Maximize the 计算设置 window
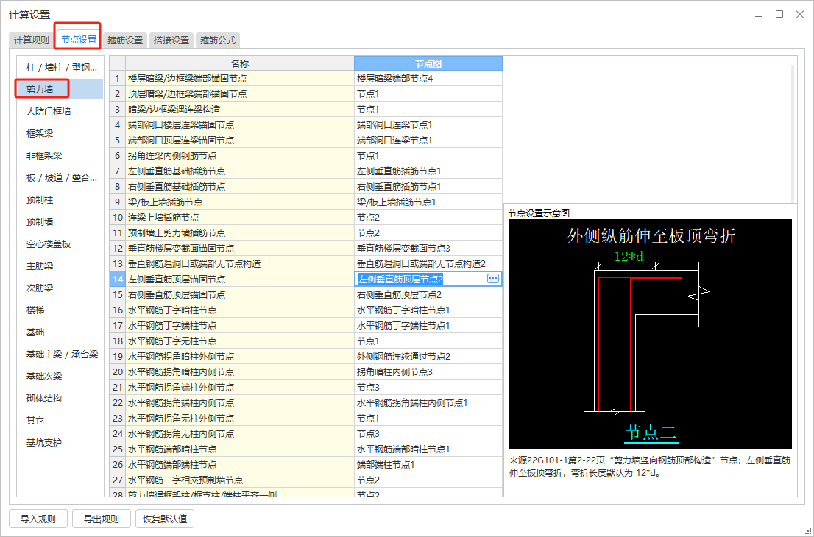The width and height of the screenshot is (814, 537). pyautogui.click(x=779, y=14)
